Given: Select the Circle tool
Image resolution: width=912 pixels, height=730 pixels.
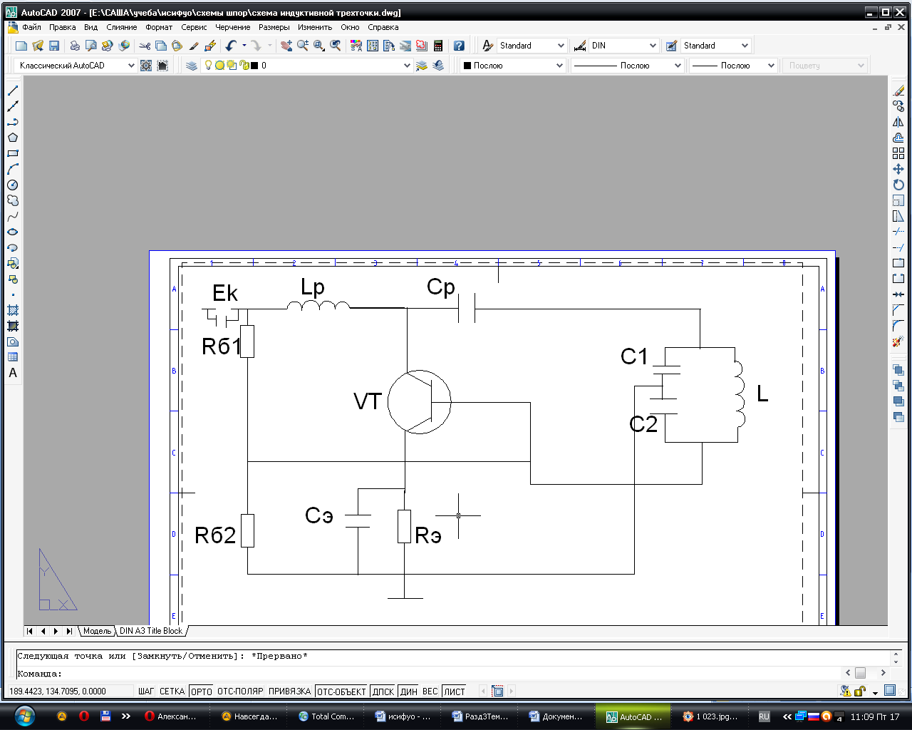Looking at the screenshot, I should click(13, 185).
